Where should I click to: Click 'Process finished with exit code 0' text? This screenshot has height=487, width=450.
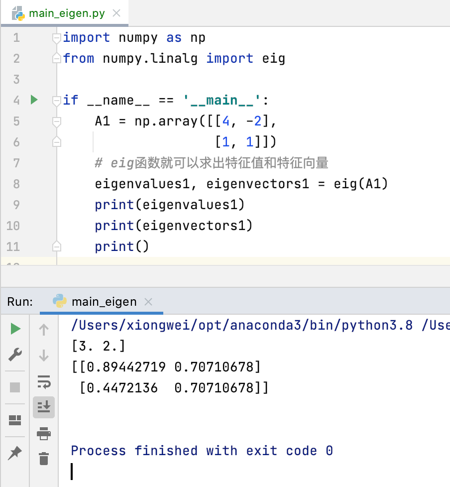202,451
